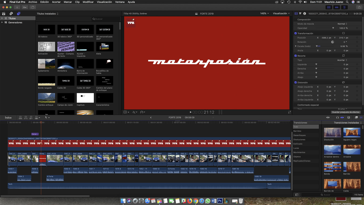Open the Info inspector icon
364x205 pixels.
coord(305,14)
